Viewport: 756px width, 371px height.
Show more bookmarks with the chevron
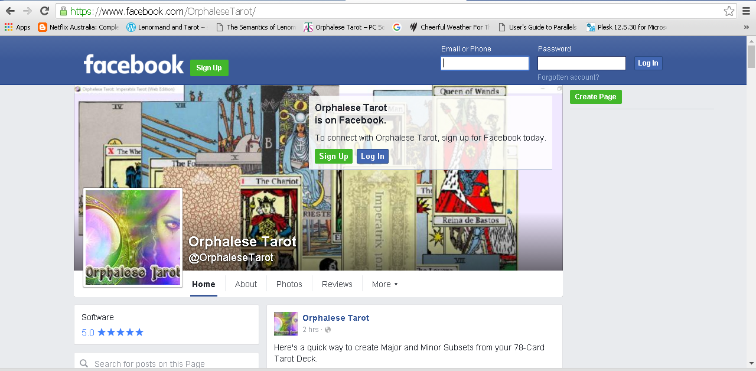[x=747, y=27]
